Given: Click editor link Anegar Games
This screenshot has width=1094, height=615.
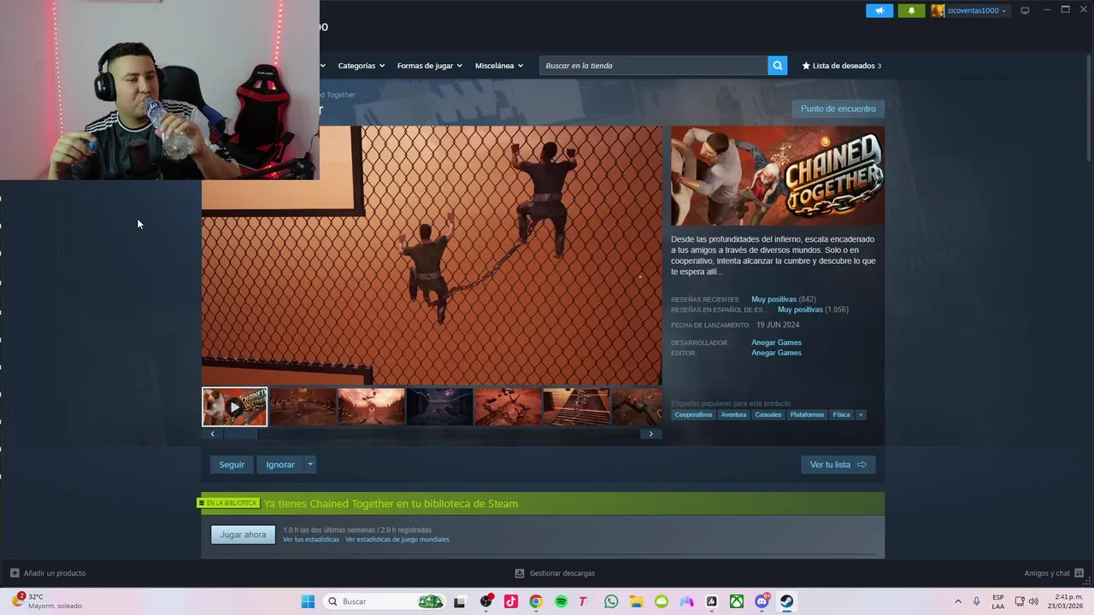Looking at the screenshot, I should tap(776, 353).
